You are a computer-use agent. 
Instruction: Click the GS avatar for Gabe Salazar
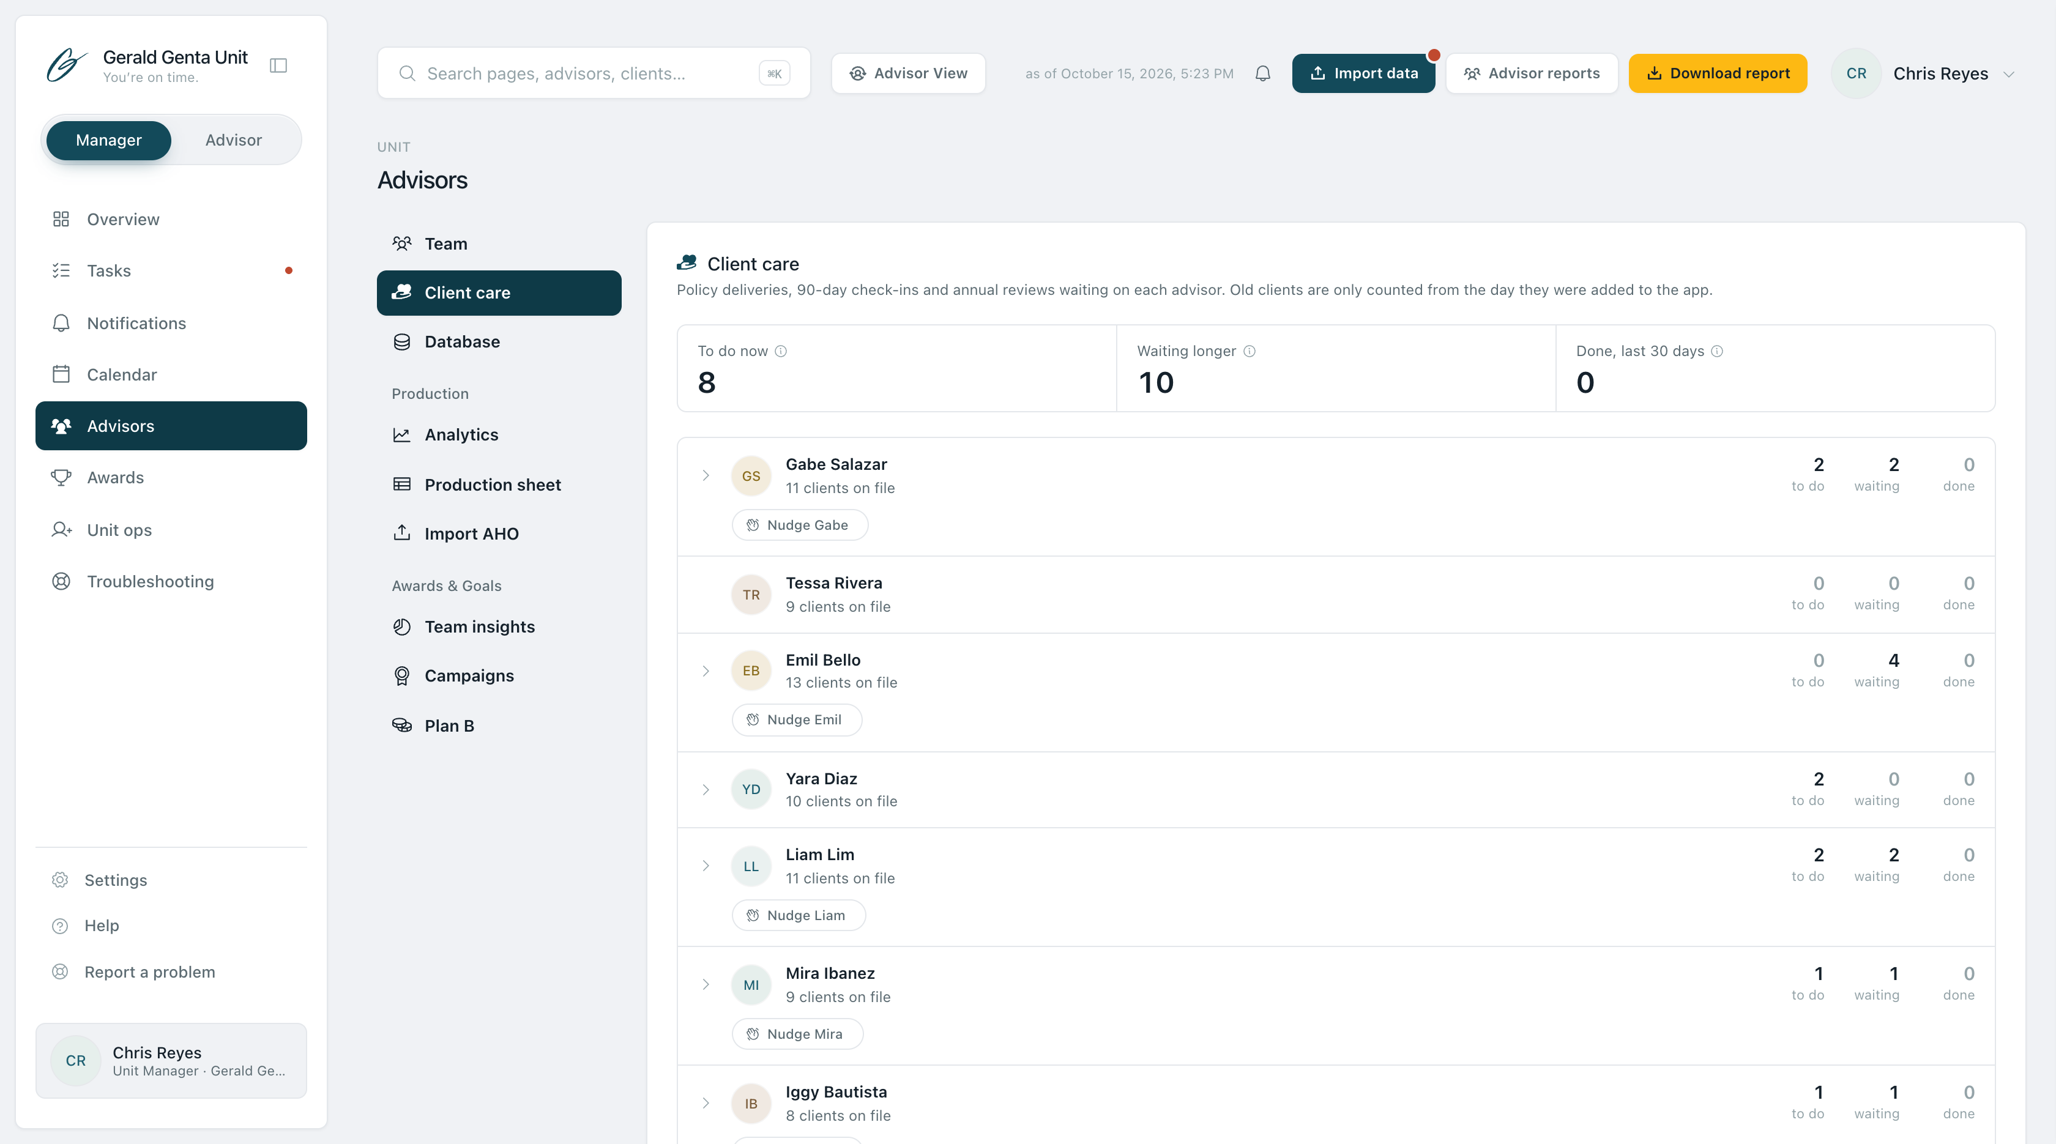751,477
